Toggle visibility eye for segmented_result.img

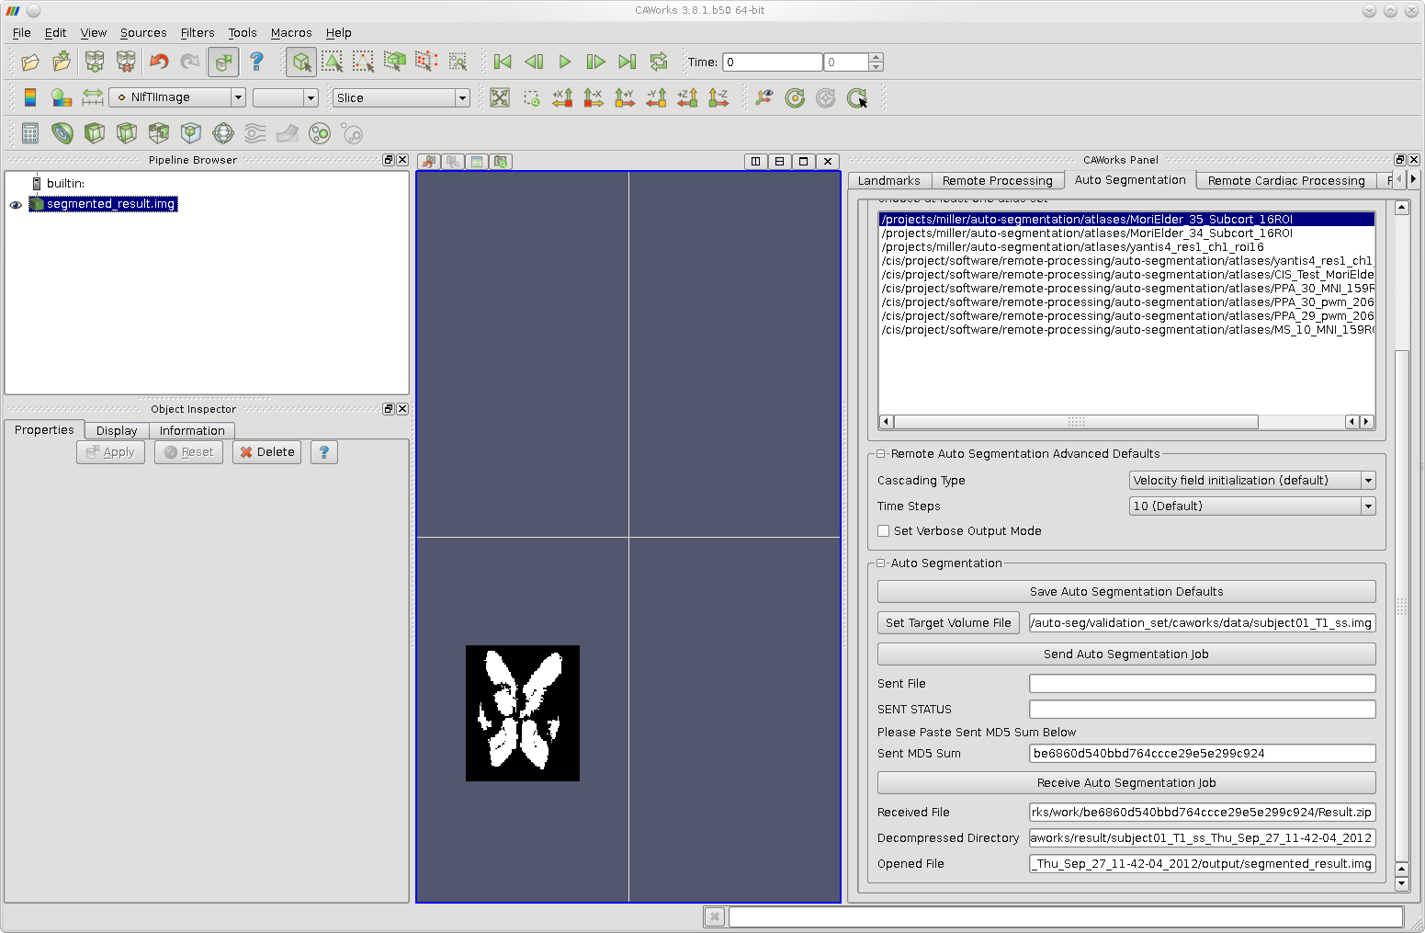click(x=16, y=205)
